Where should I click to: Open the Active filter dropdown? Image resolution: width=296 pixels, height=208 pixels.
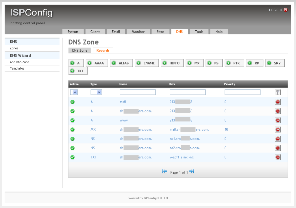coord(74,92)
